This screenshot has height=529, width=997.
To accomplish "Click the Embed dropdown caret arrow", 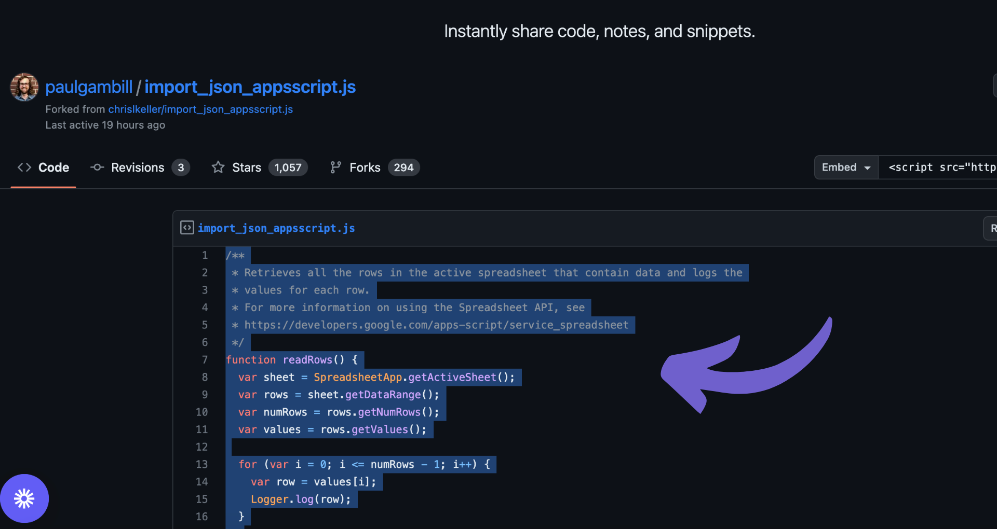I will coord(866,167).
